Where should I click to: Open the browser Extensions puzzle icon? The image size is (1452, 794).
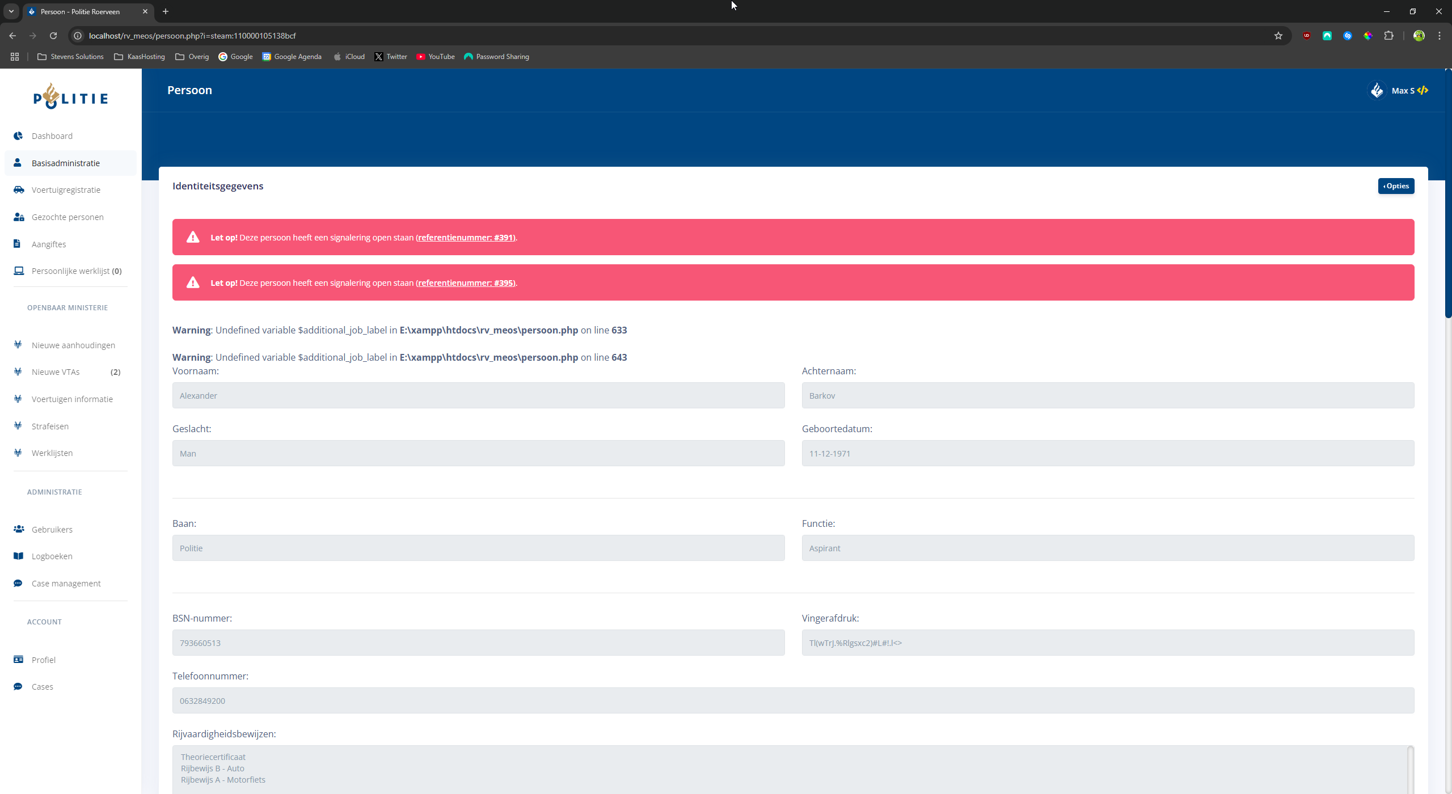1388,36
